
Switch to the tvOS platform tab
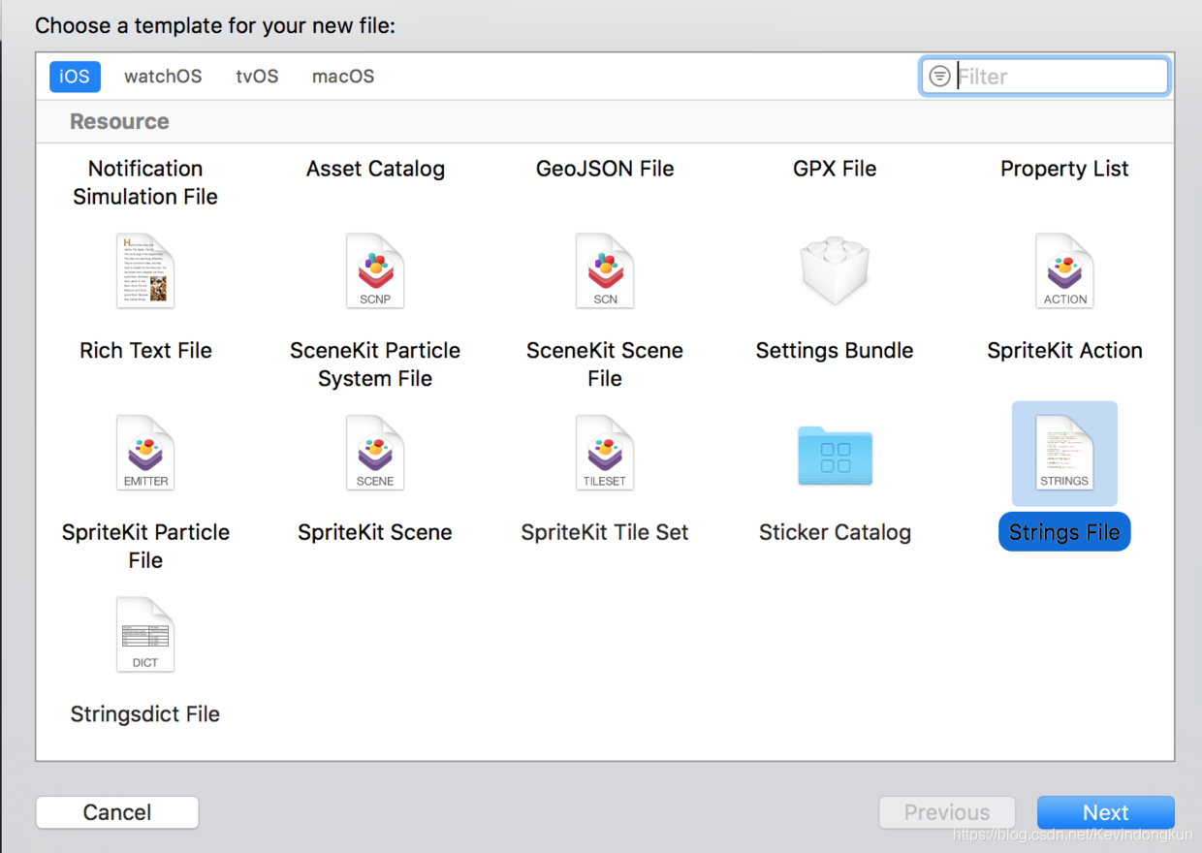(x=257, y=77)
